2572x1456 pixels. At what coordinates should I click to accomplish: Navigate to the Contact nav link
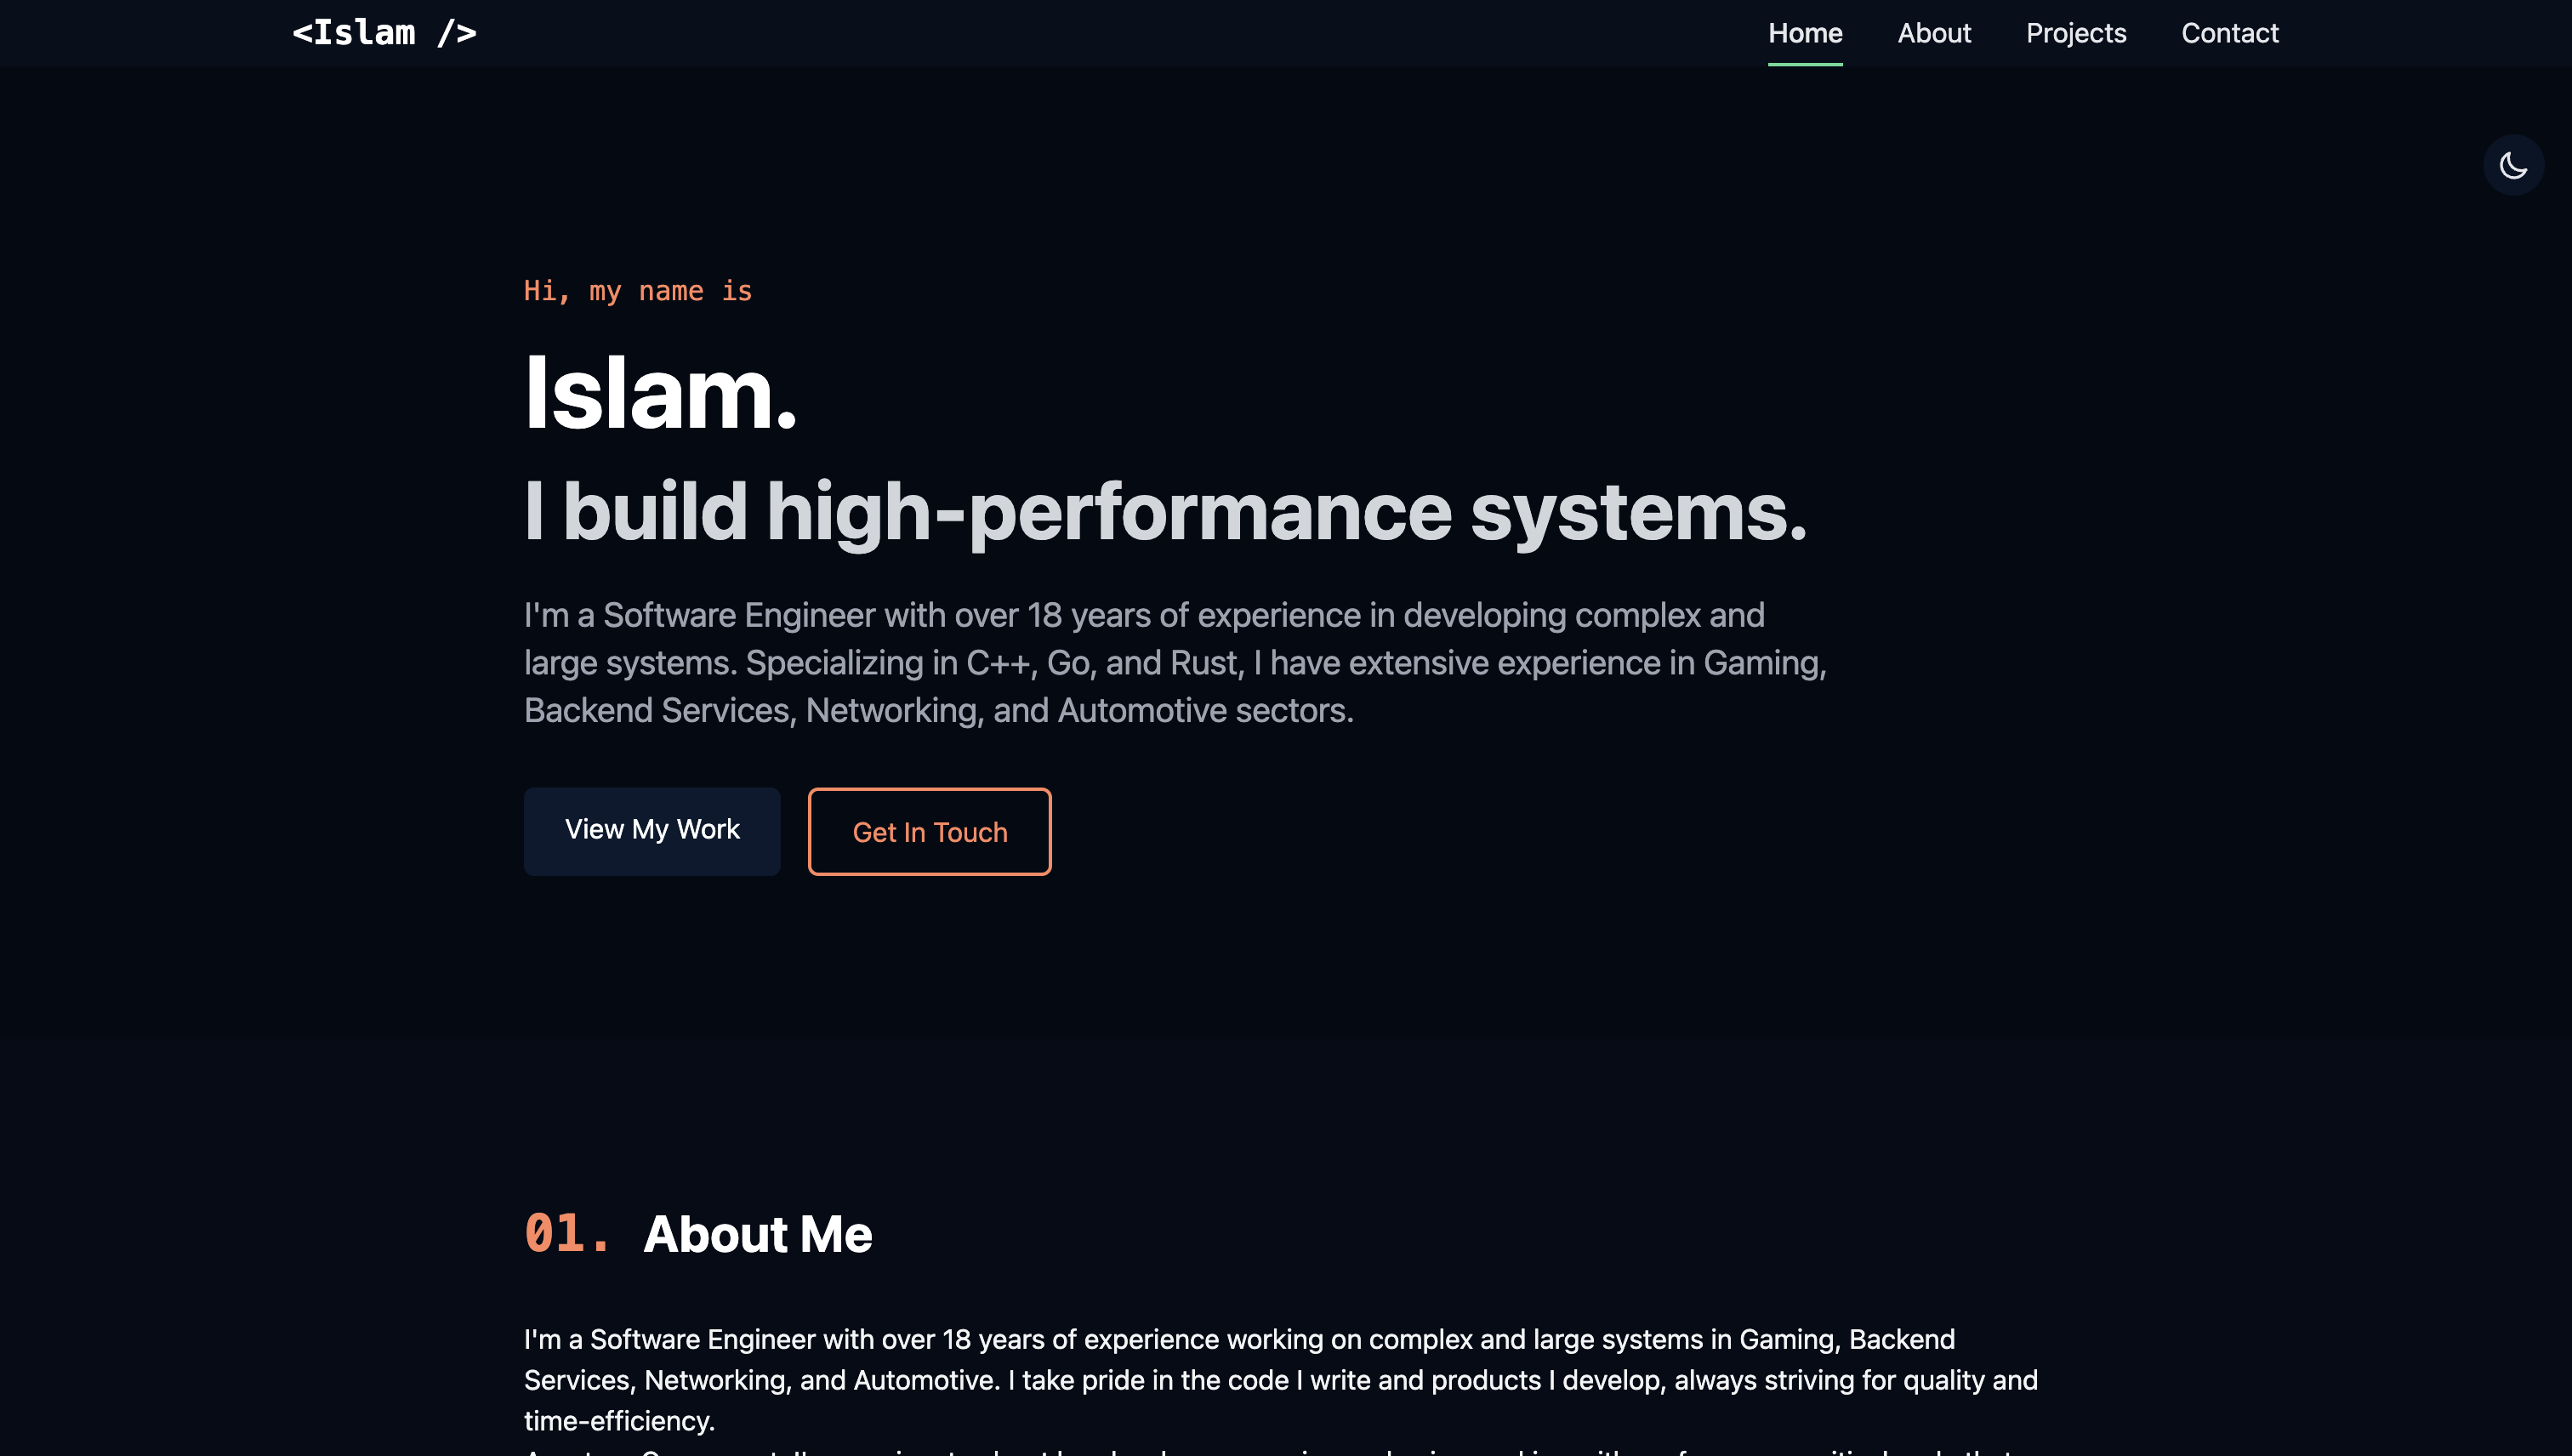click(2229, 33)
